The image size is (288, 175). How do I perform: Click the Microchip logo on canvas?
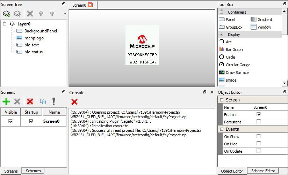142,41
